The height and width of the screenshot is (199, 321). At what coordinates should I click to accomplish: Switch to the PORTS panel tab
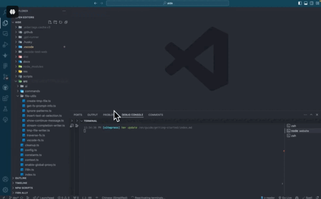78,115
